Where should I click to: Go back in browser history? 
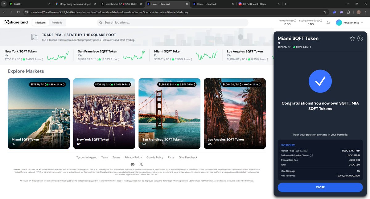tap(5, 12)
